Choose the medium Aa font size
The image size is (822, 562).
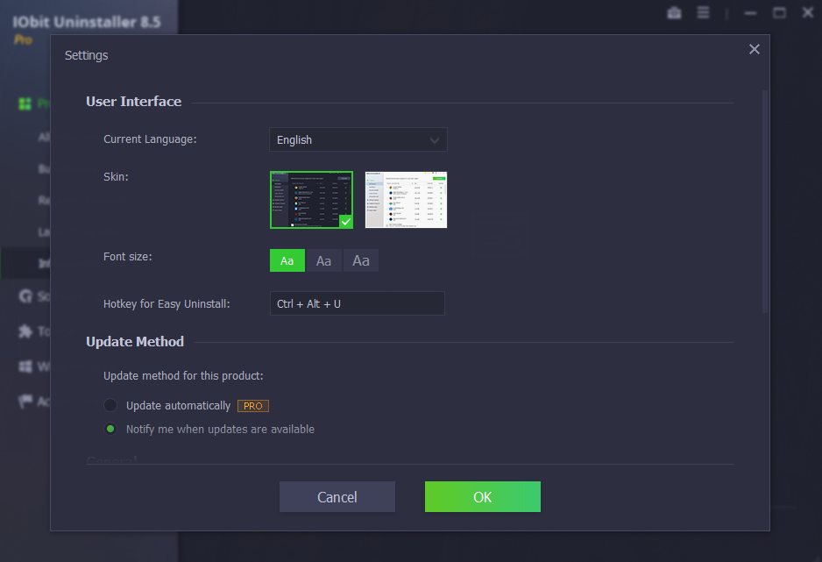pyautogui.click(x=323, y=260)
